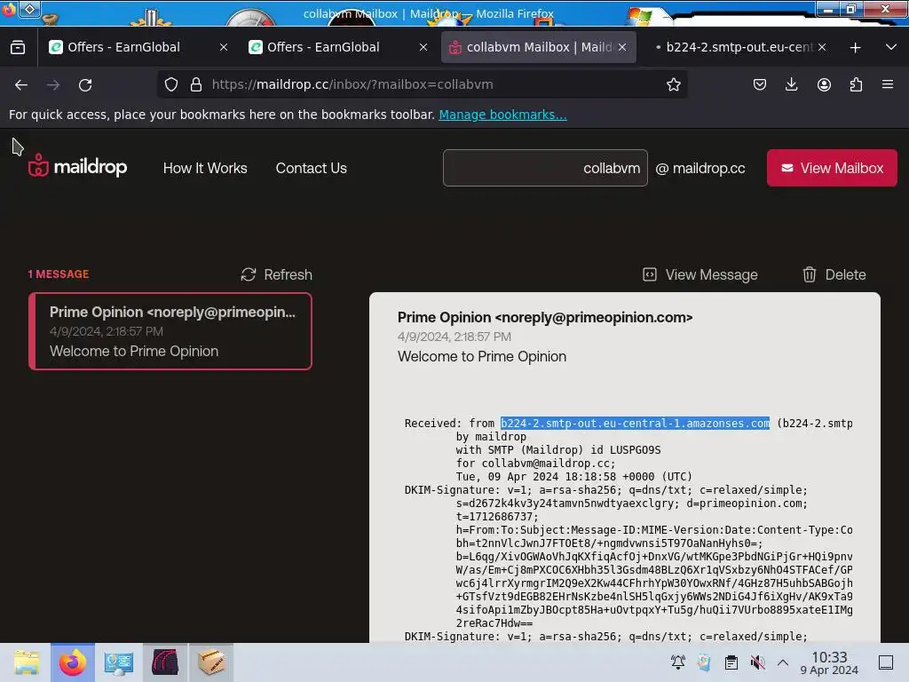Open the Contact Us page
The width and height of the screenshot is (909, 682).
(312, 168)
